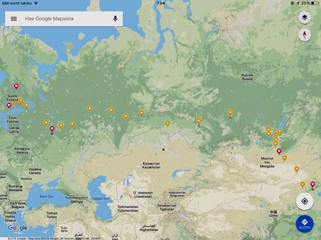Tap the heart pin above the Belarus label
Viewport: 321px width, 240px height.
[x=52, y=128]
